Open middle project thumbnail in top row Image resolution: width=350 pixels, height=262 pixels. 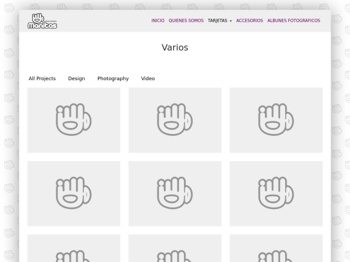tap(175, 120)
